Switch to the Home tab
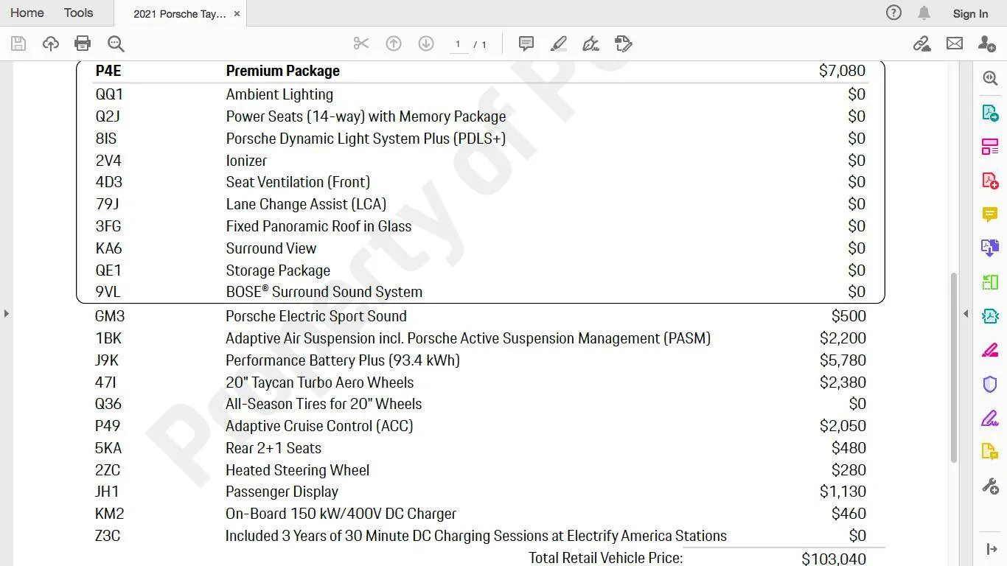Screen dimensions: 1007x566 (x=27, y=13)
